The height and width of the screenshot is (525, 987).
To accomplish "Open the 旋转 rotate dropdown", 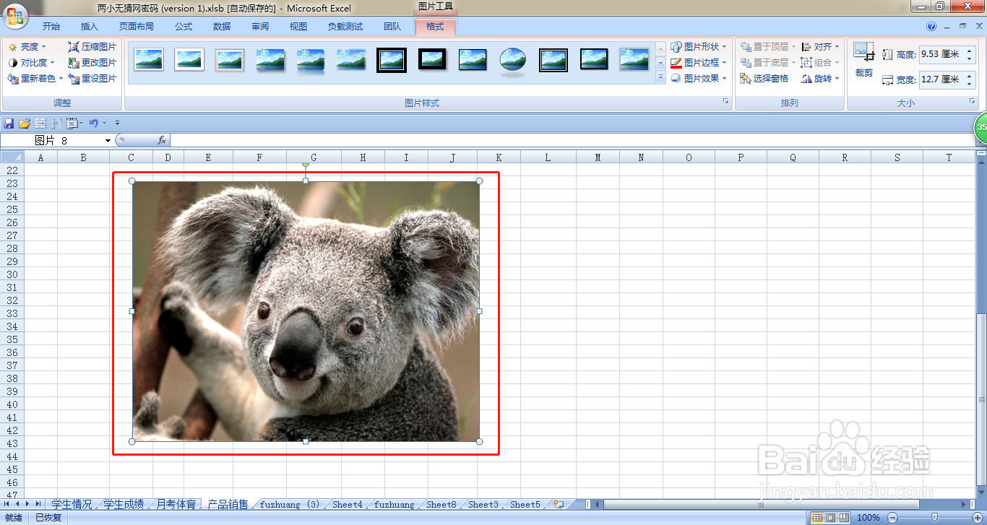I will 820,78.
